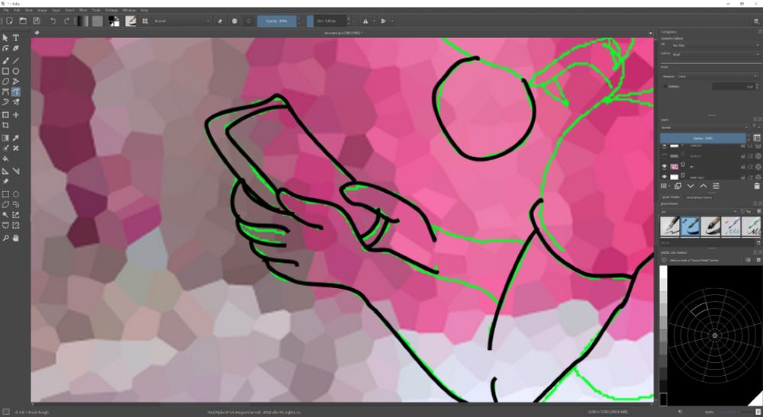The height and width of the screenshot is (417, 763).
Task: Toggle visibility of the top layer
Action: tap(665, 146)
